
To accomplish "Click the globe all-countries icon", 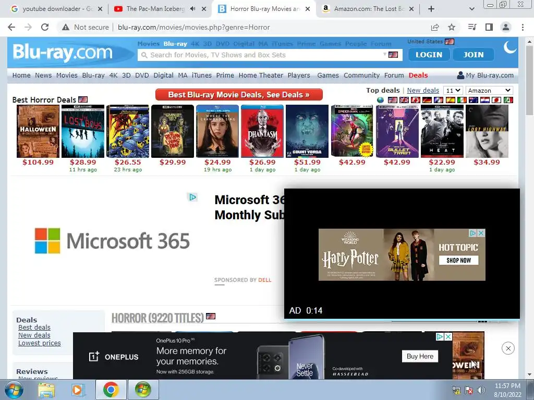I will [380, 100].
